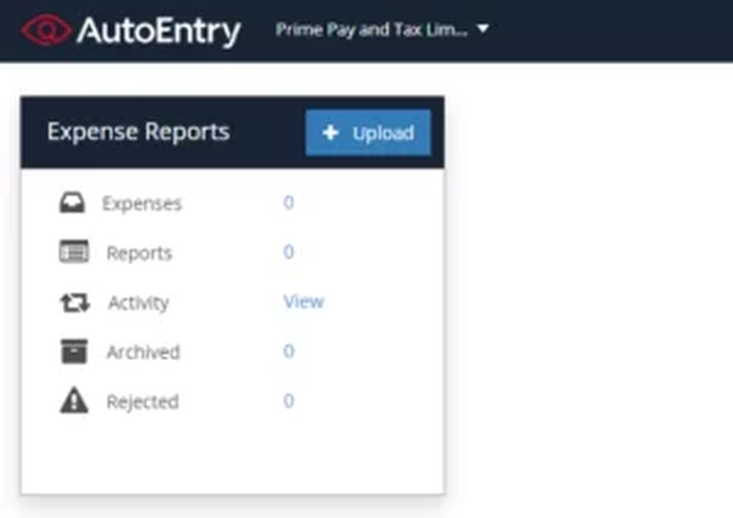
Task: Open the Rejected menu item
Action: (143, 402)
